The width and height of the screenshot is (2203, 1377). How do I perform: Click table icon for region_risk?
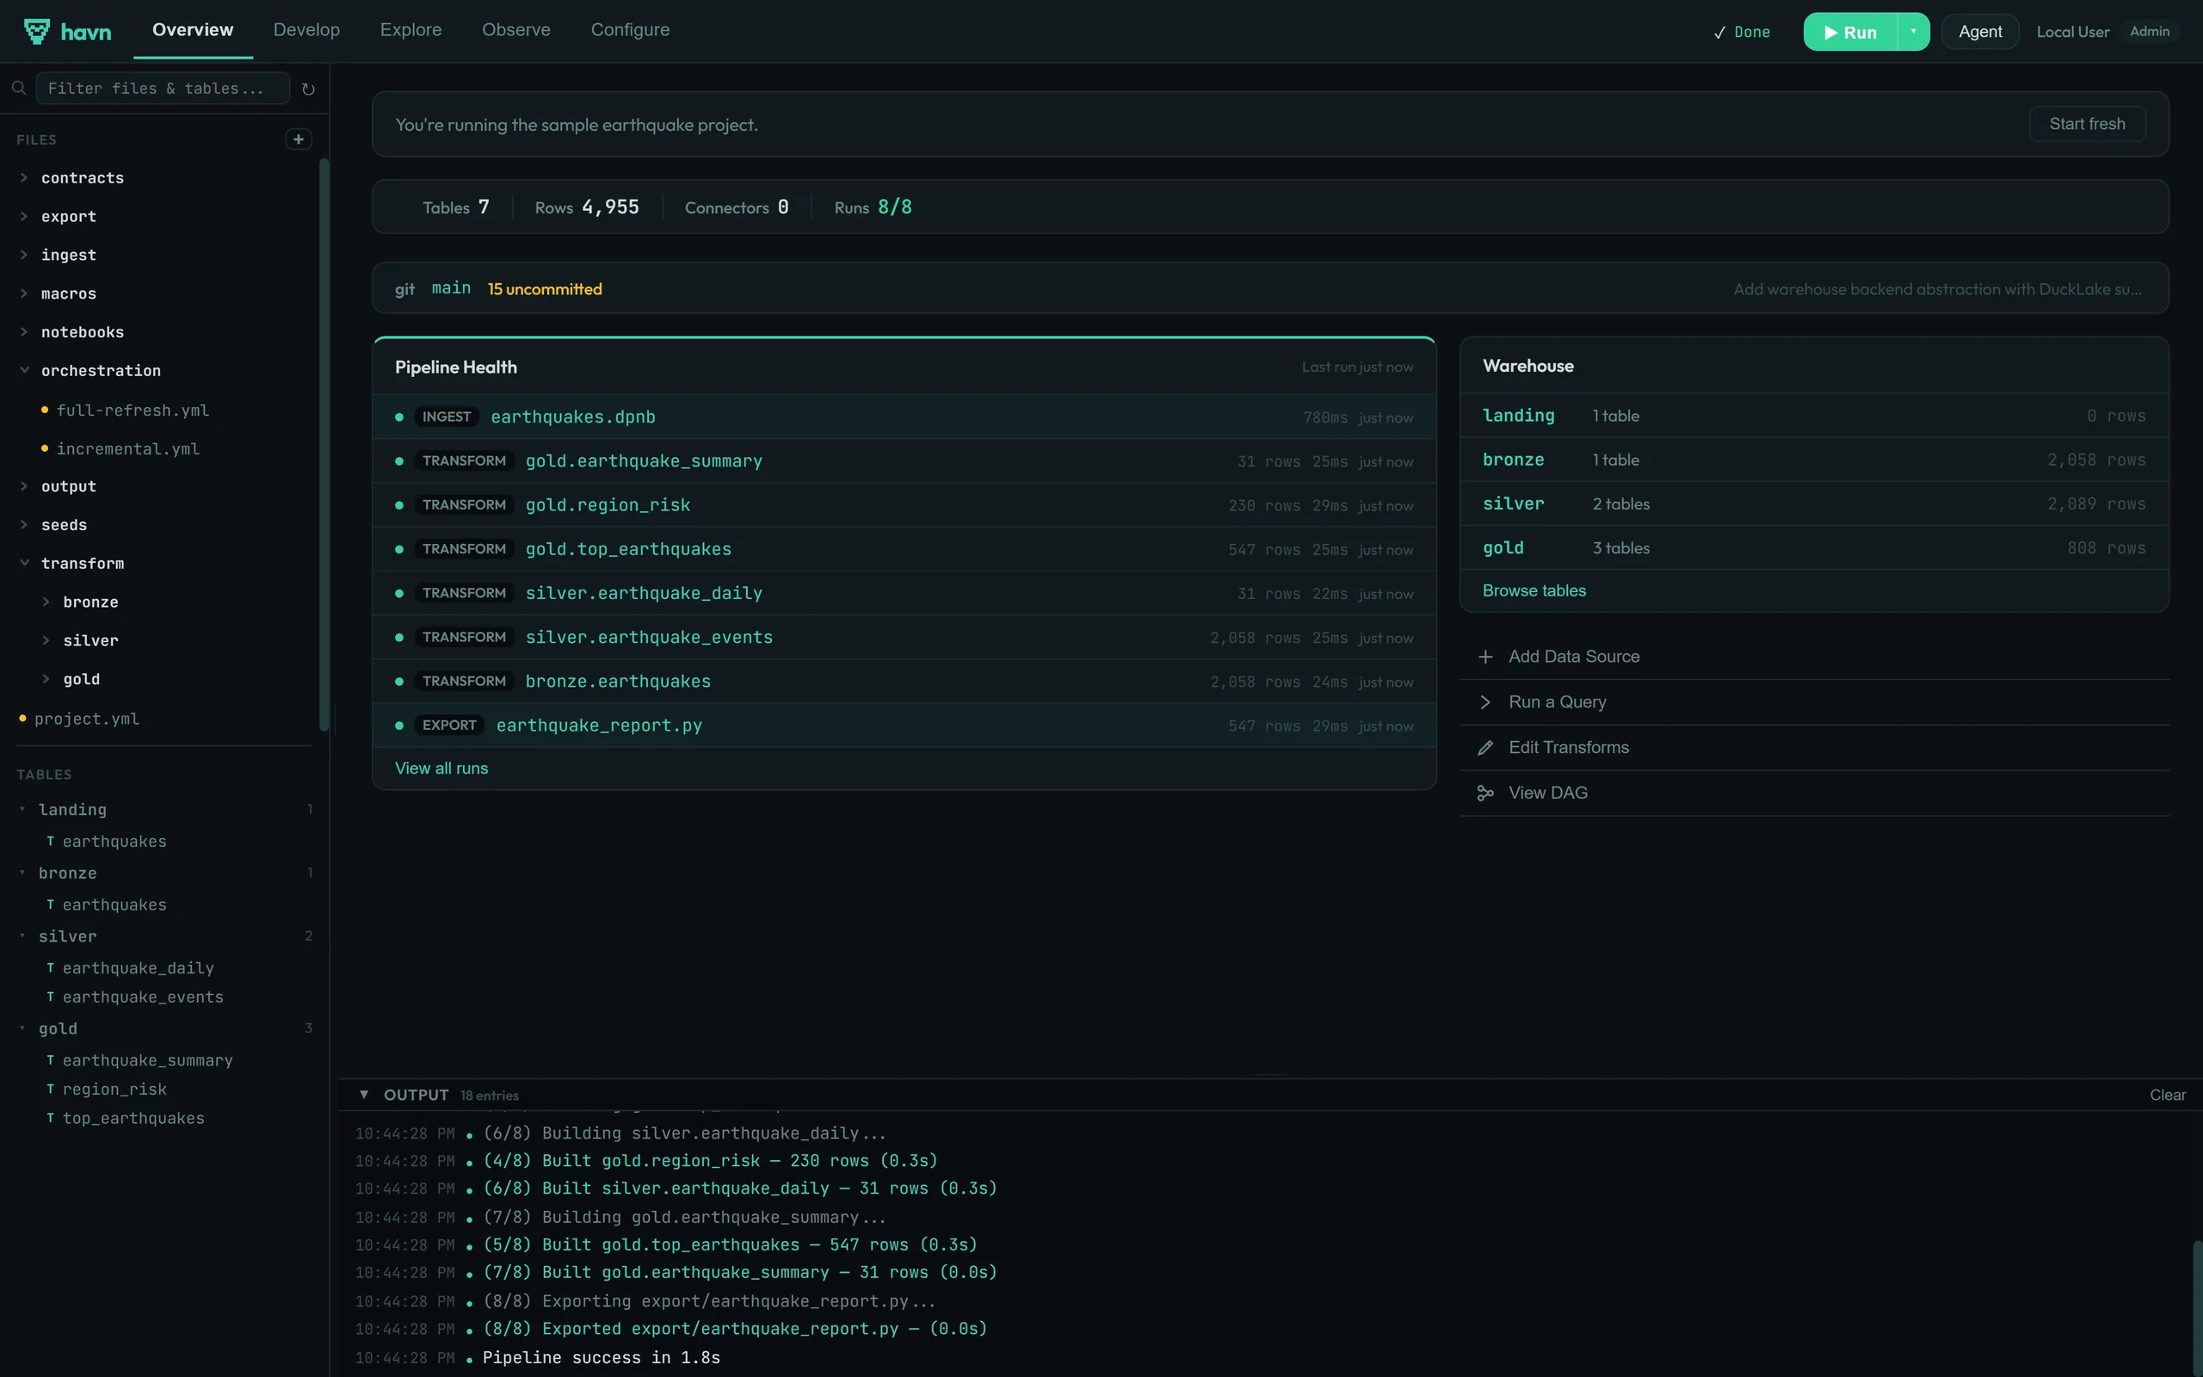pos(50,1090)
